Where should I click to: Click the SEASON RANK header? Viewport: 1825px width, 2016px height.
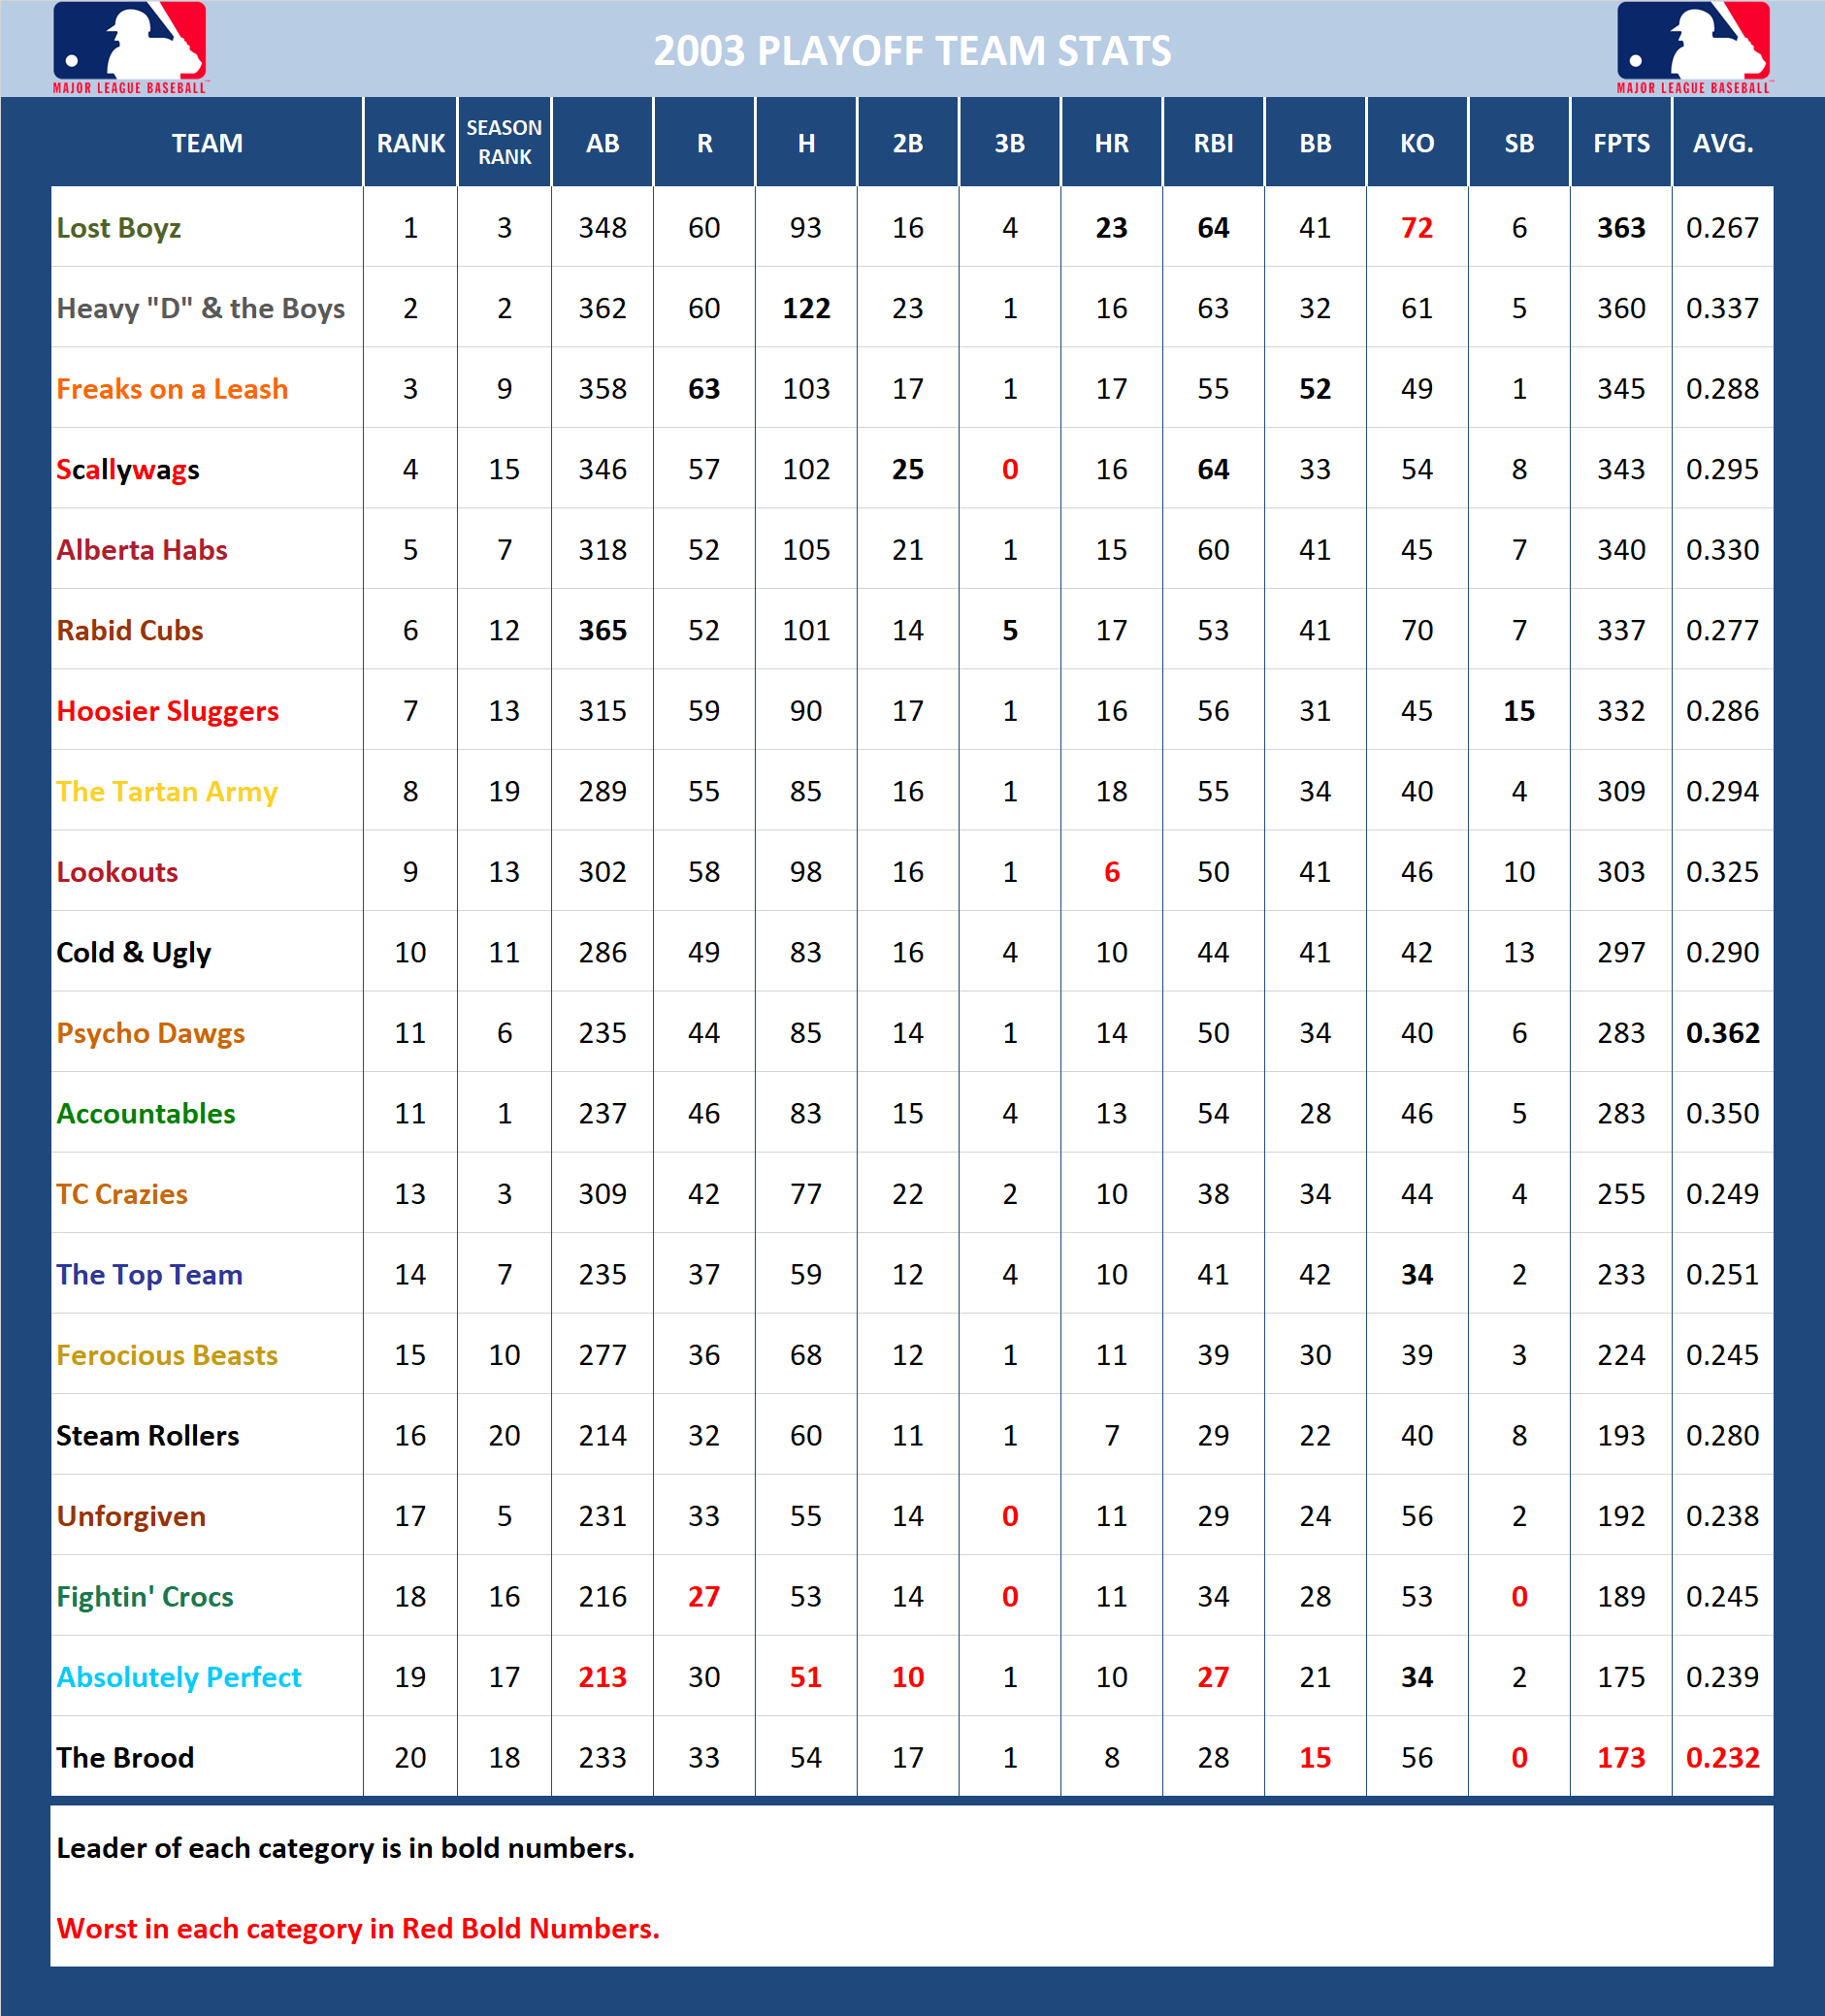[x=504, y=143]
